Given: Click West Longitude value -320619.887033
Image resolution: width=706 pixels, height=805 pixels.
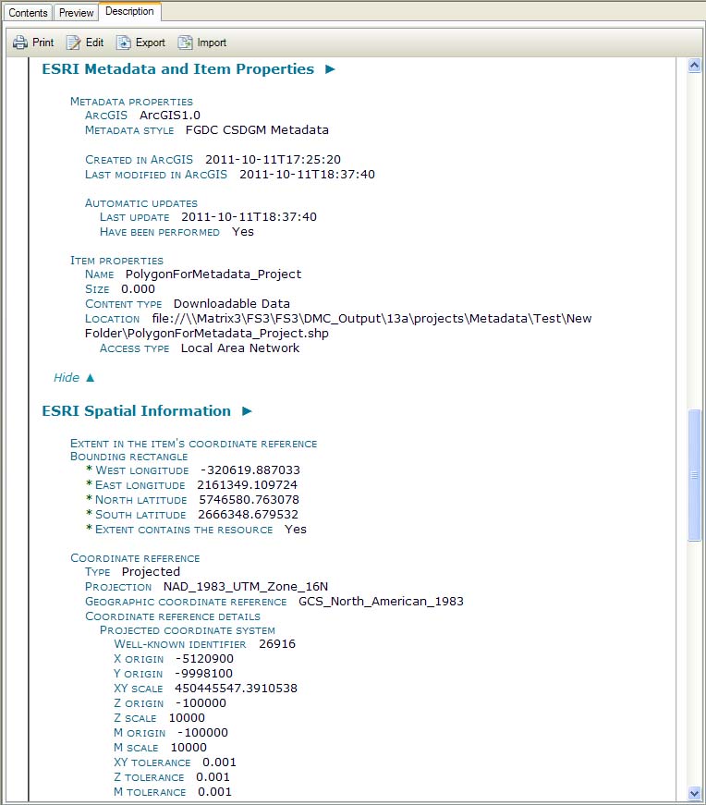Looking at the screenshot, I should (x=250, y=470).
